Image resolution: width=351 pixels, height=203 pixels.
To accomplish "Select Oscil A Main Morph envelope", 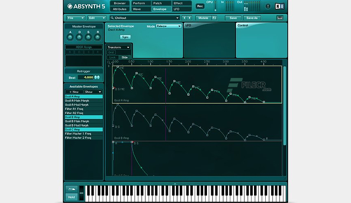I will 84,101.
